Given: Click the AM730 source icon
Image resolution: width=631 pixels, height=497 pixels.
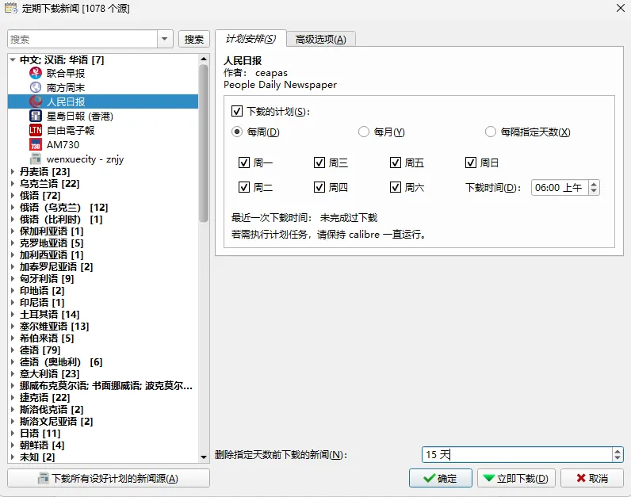Looking at the screenshot, I should point(36,144).
